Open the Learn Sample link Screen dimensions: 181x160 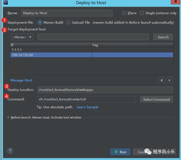point(88,107)
